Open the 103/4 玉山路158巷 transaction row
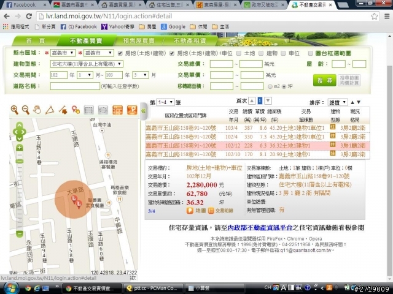 257,128
